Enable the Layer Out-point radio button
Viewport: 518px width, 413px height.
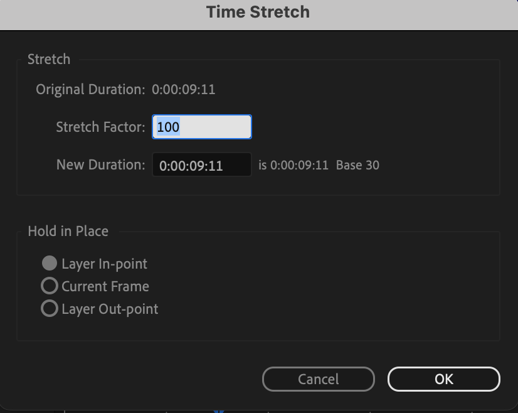[x=50, y=309]
